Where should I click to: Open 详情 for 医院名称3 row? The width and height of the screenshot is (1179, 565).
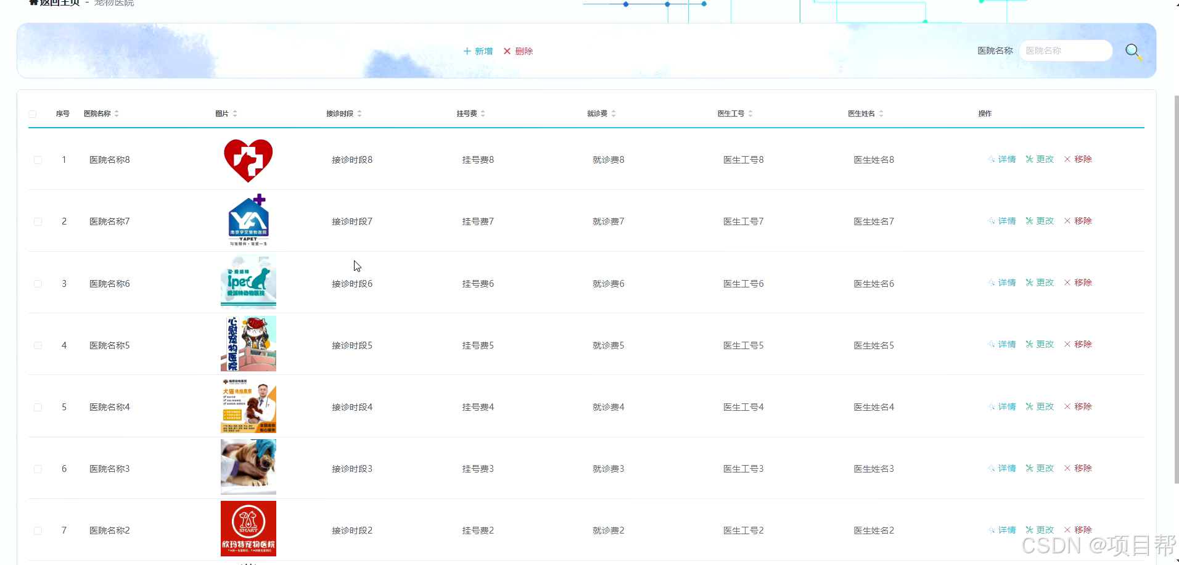pos(1002,468)
